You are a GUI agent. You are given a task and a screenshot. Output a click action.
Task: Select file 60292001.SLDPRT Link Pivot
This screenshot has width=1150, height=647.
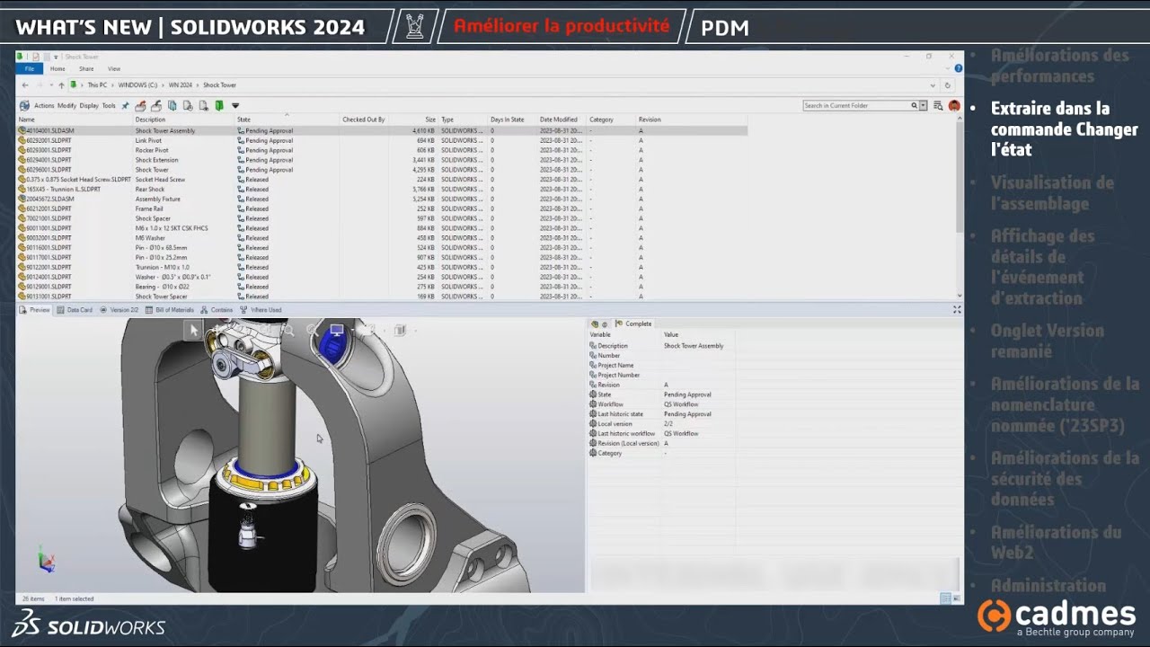[382, 140]
